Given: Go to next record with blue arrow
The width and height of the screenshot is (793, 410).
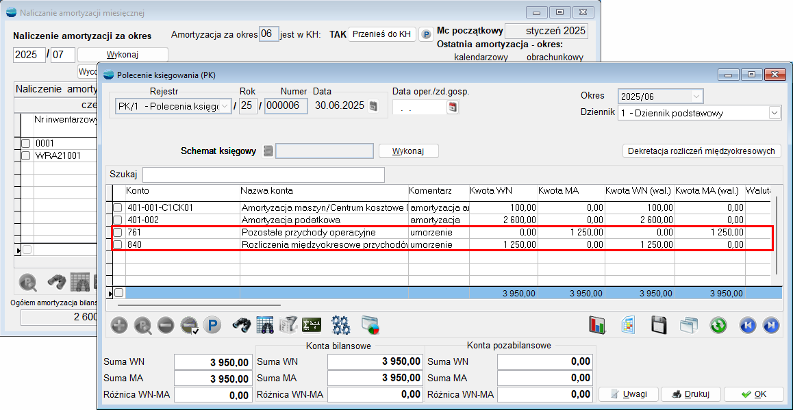Looking at the screenshot, I should [x=770, y=324].
